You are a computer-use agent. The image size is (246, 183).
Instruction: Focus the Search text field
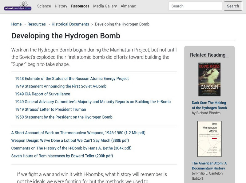click(195, 6)
